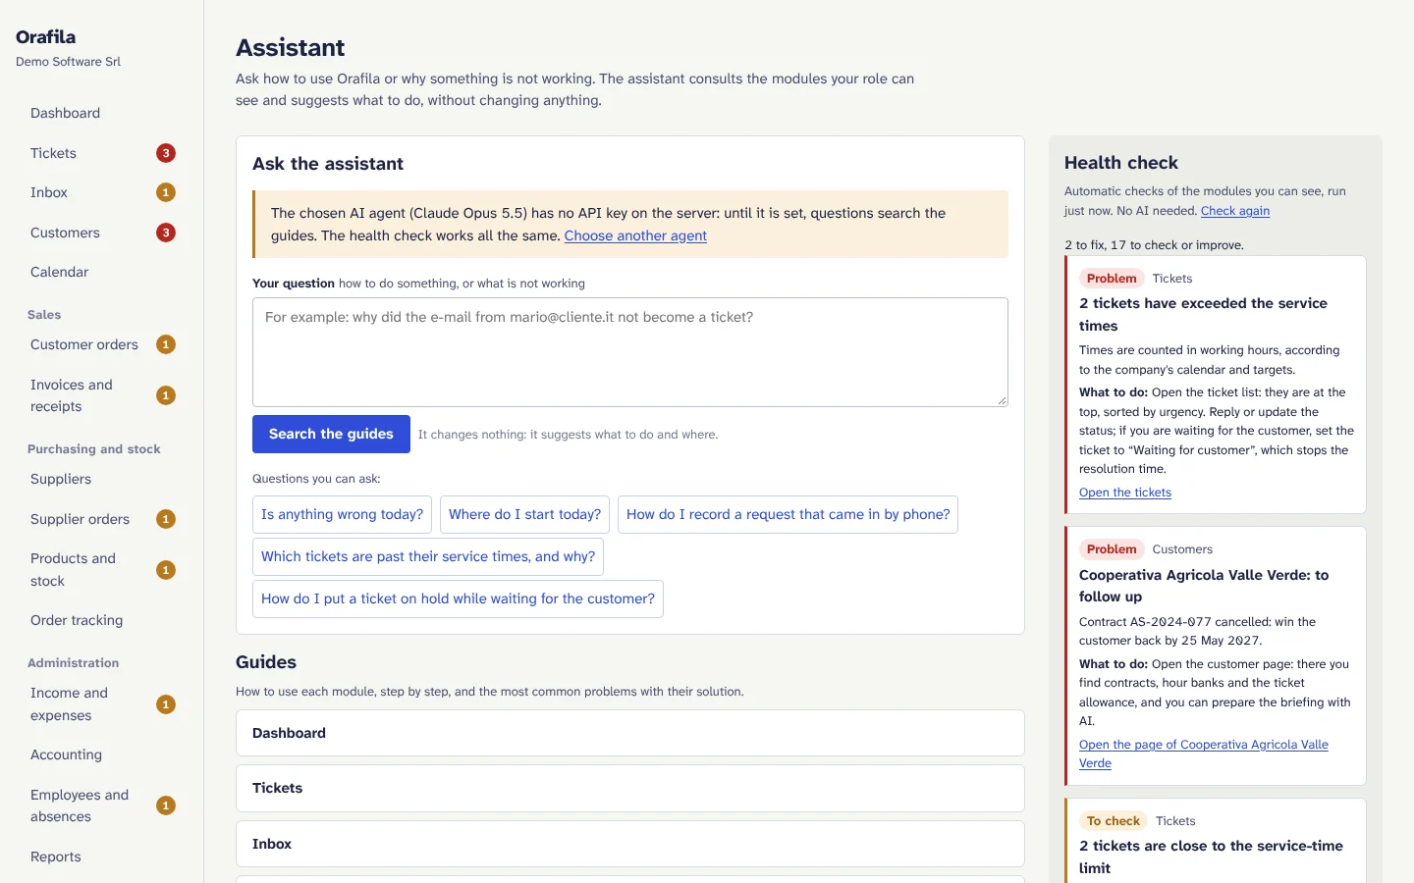Go to Tickets in the sidebar

(101, 153)
